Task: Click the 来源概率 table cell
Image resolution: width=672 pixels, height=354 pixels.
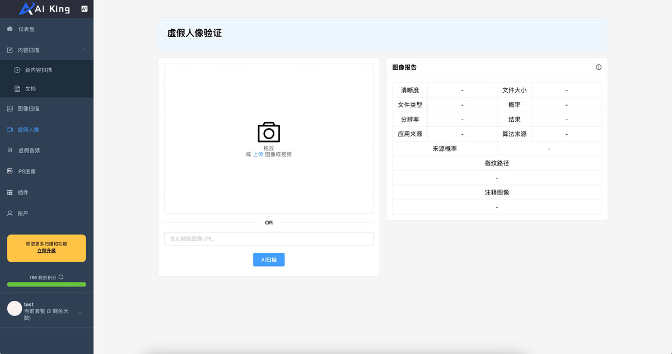Action: (445, 148)
